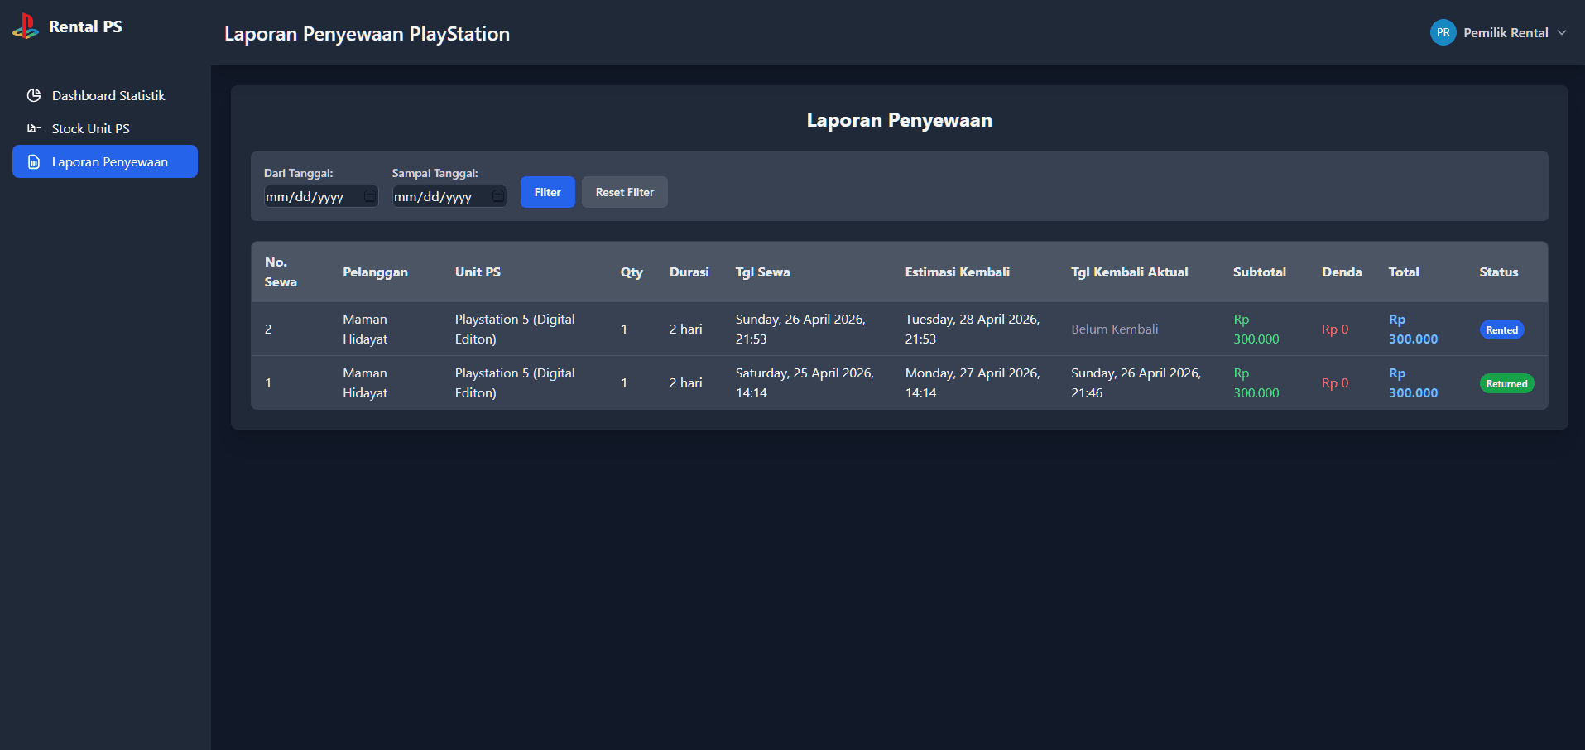Viewport: 1585px width, 750px height.
Task: Click the PR user avatar circle
Action: click(x=1443, y=32)
